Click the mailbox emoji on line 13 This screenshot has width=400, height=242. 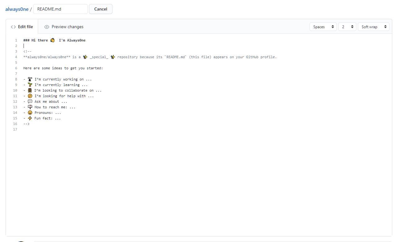(30, 107)
